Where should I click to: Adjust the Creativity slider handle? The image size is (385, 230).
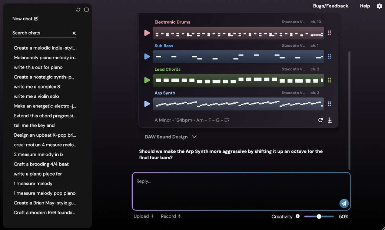[x=319, y=217]
